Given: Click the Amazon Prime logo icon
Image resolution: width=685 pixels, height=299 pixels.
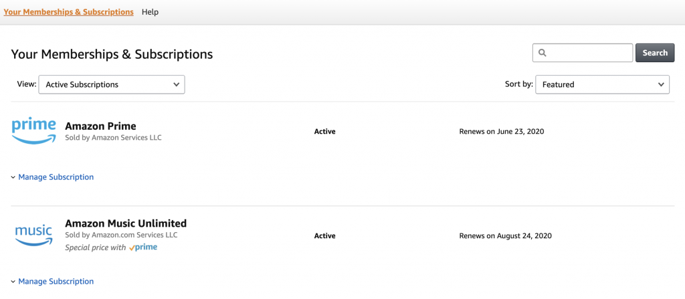Looking at the screenshot, I should [x=33, y=130].
